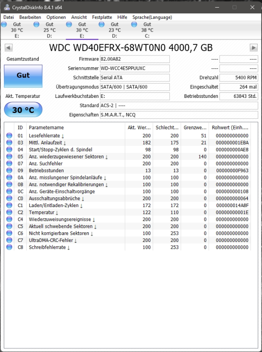Open the Festplatte menu
Viewport: 262px width, 352px height.
[x=102, y=17]
